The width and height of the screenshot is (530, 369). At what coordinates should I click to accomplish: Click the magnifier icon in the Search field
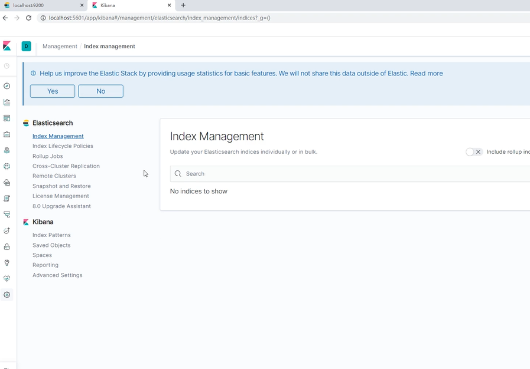click(x=178, y=174)
